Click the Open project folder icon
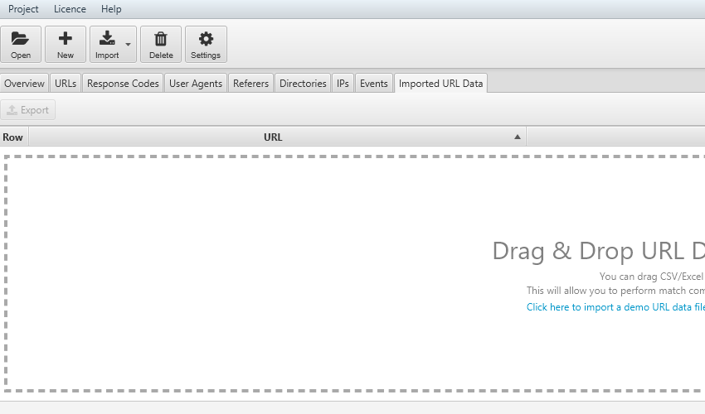705x414 pixels. tap(20, 39)
